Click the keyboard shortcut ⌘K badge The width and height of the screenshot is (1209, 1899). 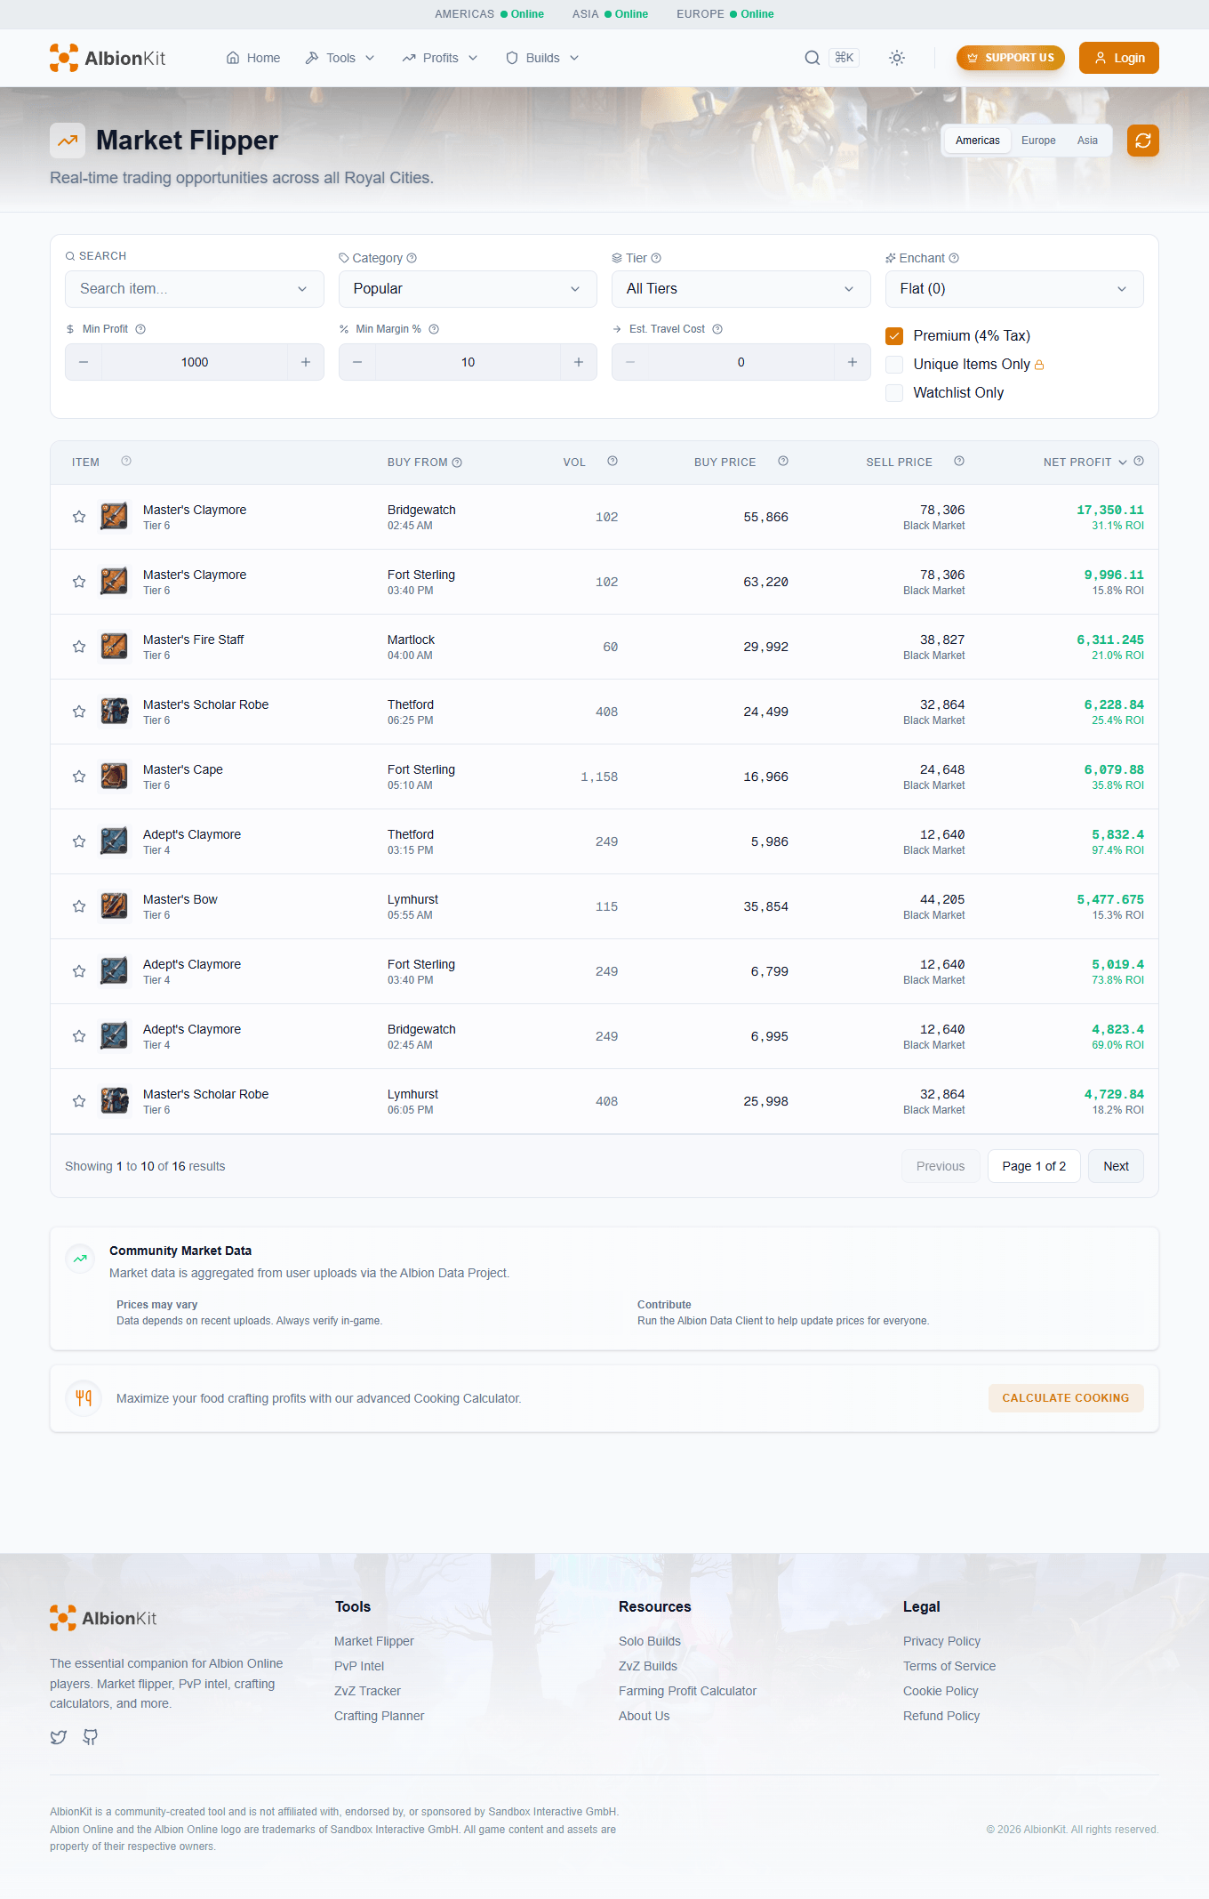click(845, 58)
